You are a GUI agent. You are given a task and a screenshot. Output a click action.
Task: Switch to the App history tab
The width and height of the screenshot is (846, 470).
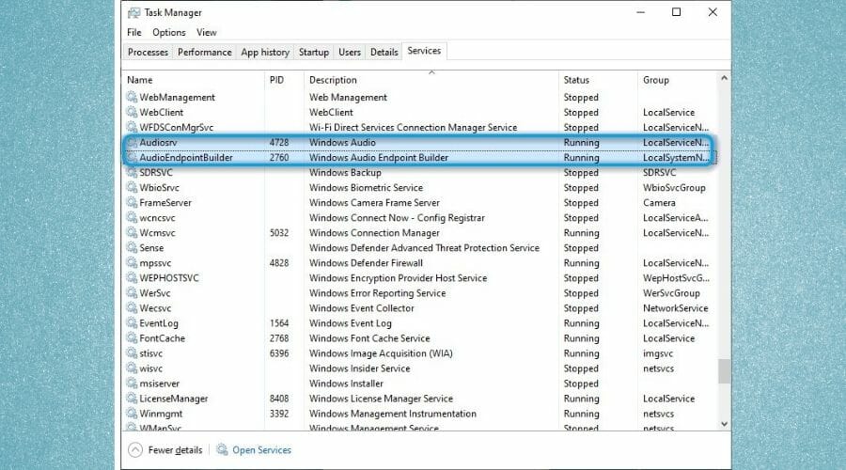pyautogui.click(x=265, y=52)
